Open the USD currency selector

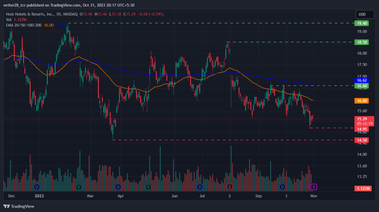365,14
